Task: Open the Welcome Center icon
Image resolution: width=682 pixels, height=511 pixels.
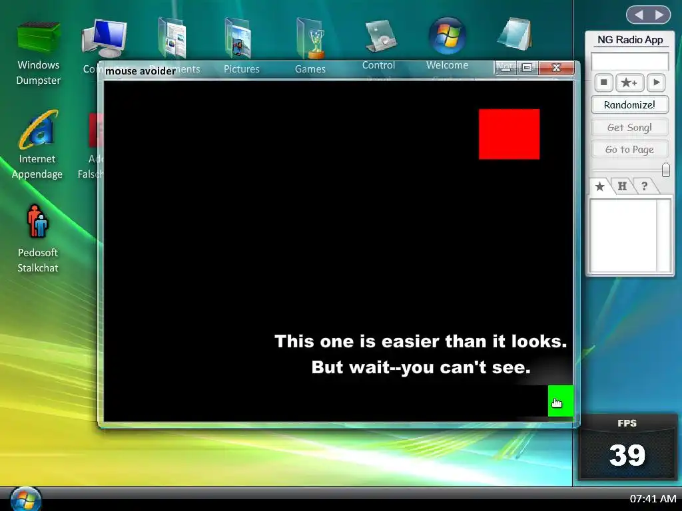Action: coord(447,36)
